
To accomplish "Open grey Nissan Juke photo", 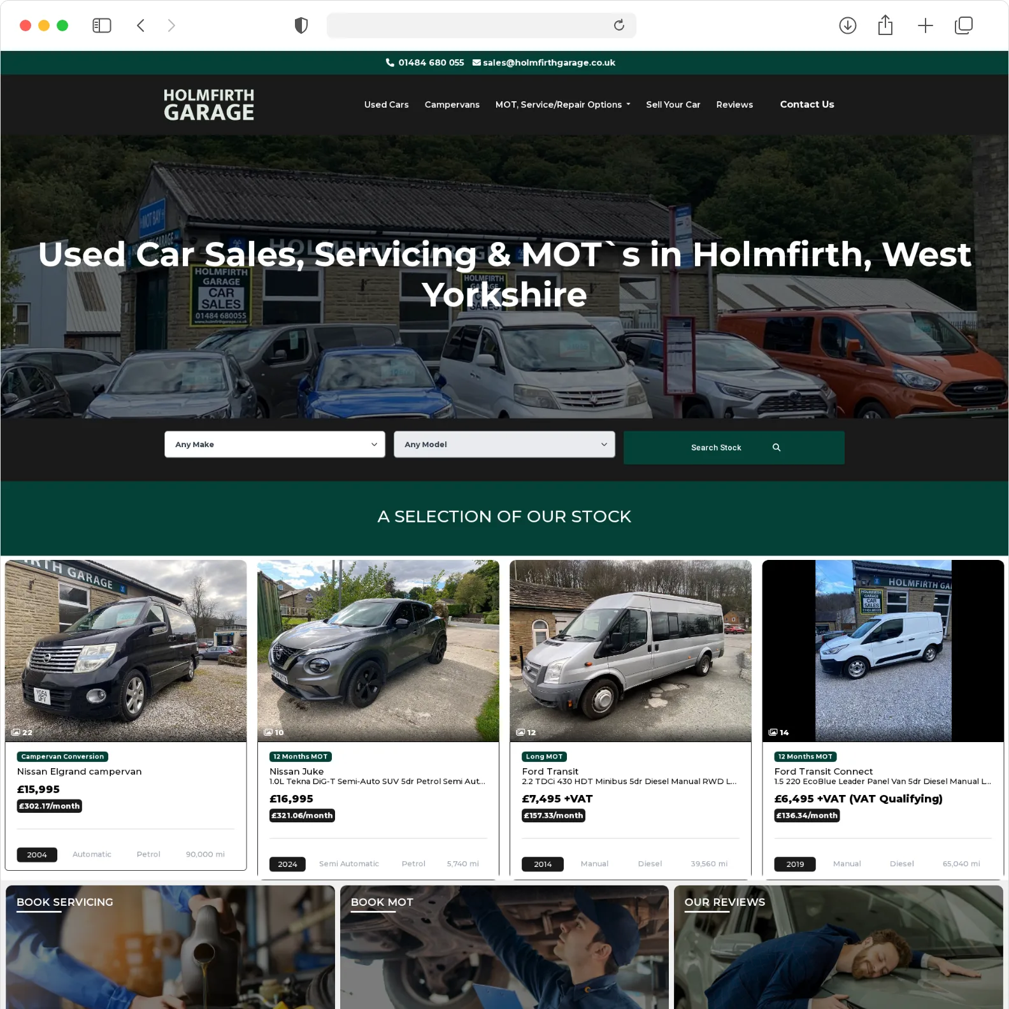I will (x=378, y=650).
